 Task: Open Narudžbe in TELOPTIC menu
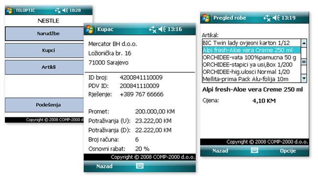(x=45, y=34)
